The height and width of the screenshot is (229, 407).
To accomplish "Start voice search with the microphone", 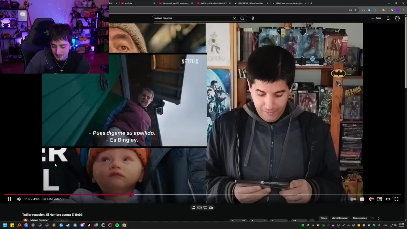I will tap(253, 18).
